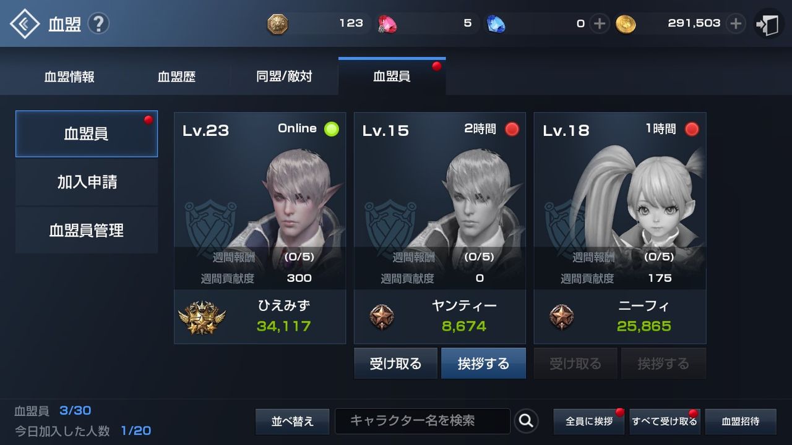
Task: Tap the back arrow diamond icon
Action: [25, 24]
